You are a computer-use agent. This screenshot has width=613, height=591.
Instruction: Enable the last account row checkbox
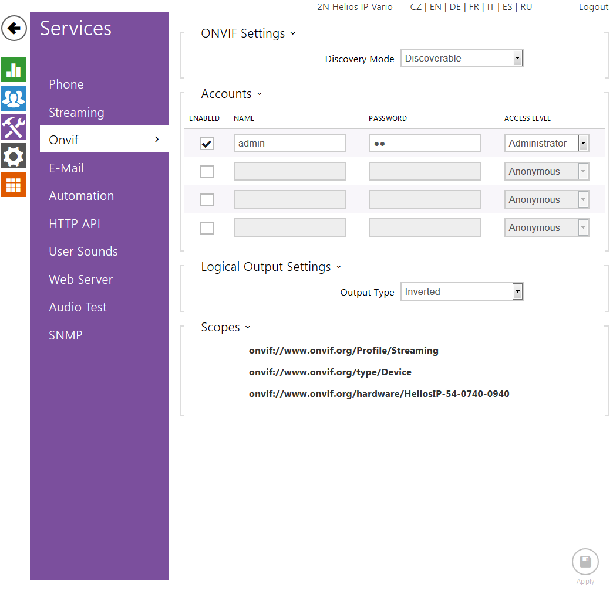tap(207, 228)
